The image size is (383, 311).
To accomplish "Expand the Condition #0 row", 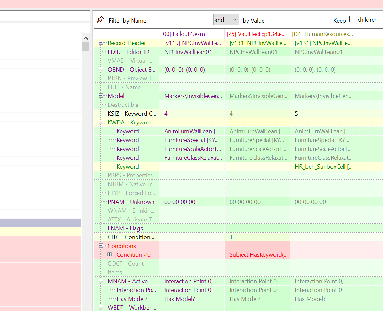I will point(109,254).
